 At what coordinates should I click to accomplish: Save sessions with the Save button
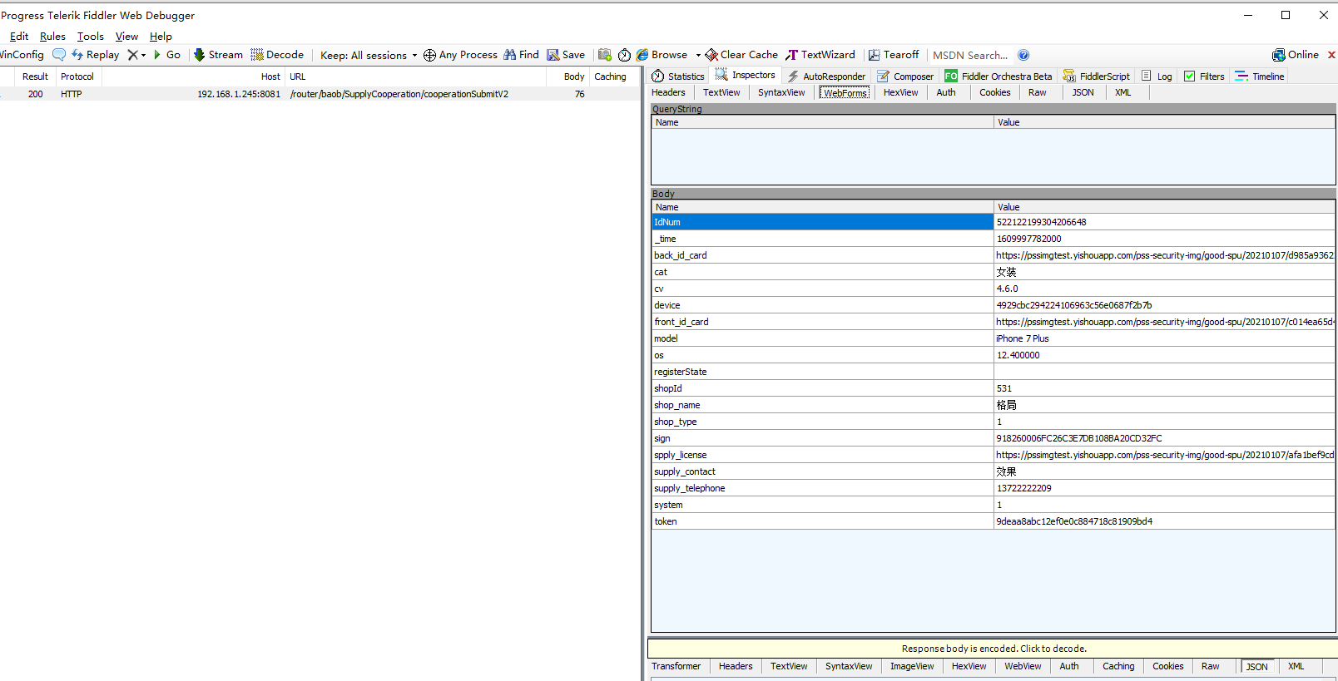(566, 55)
